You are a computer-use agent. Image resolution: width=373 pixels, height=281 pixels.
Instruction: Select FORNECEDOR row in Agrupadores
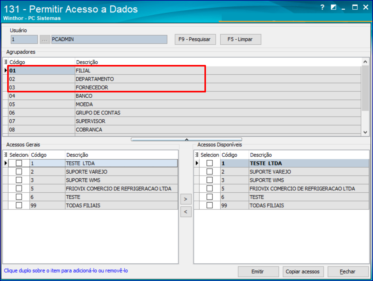(184, 87)
